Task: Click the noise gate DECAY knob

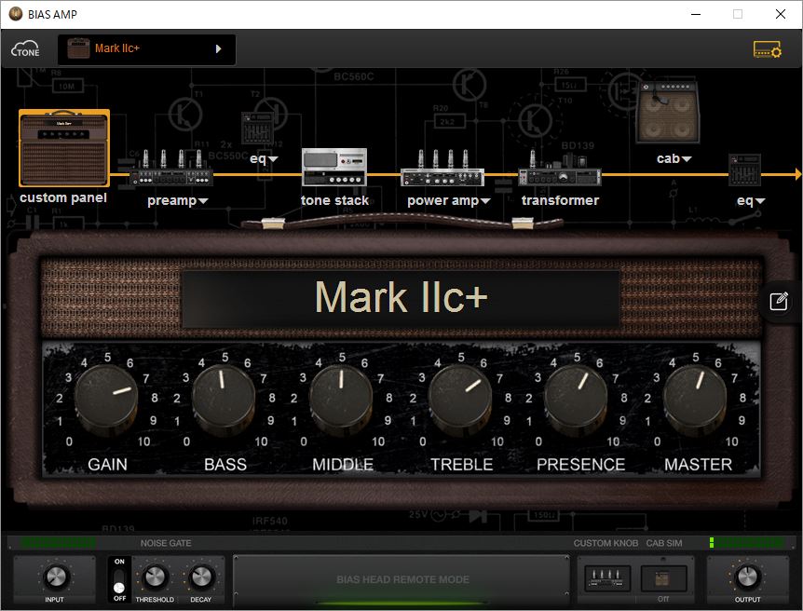Action: [x=201, y=577]
